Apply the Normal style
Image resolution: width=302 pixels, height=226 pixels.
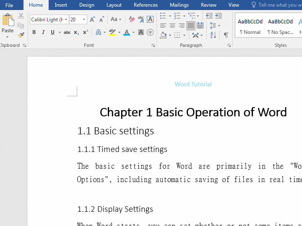[x=250, y=26]
